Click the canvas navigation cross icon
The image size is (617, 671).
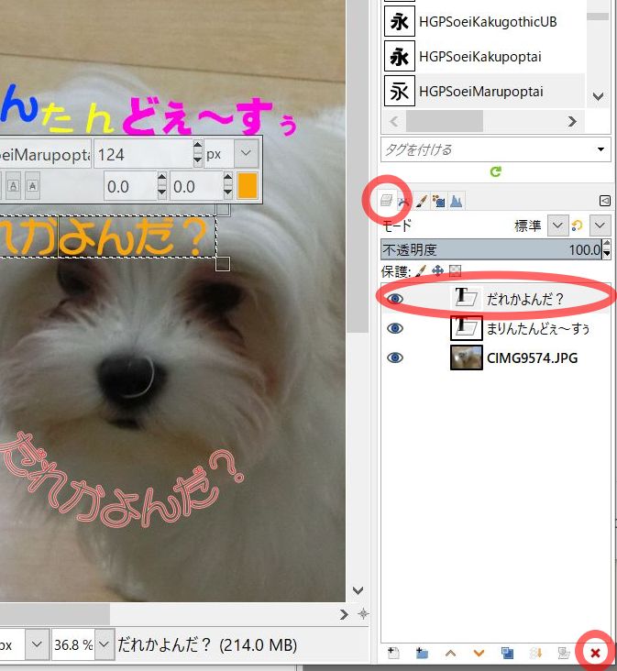[x=363, y=614]
